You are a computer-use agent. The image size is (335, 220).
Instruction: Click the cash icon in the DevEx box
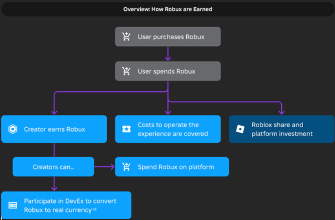[12, 205]
